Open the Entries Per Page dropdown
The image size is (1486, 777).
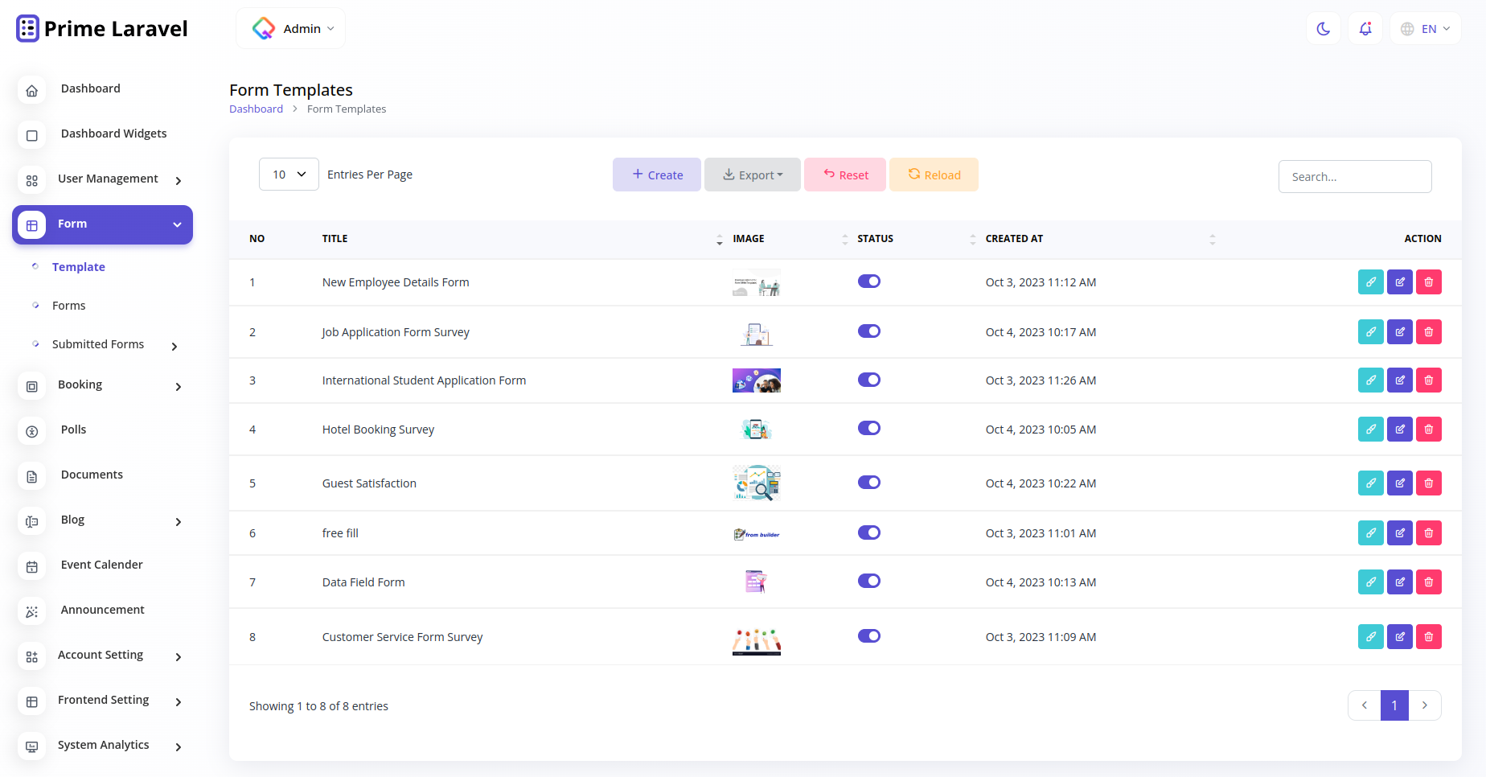click(x=288, y=174)
